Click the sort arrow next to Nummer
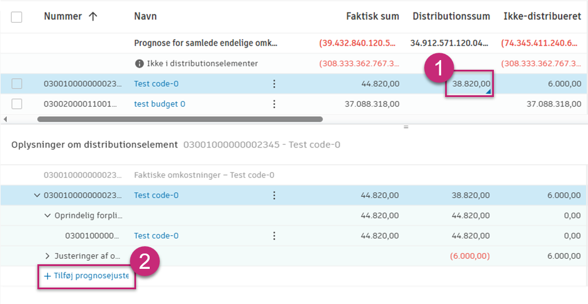Image resolution: width=588 pixels, height=304 pixels. [93, 16]
